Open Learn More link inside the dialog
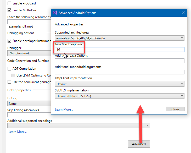191x153 pixels. (64, 110)
